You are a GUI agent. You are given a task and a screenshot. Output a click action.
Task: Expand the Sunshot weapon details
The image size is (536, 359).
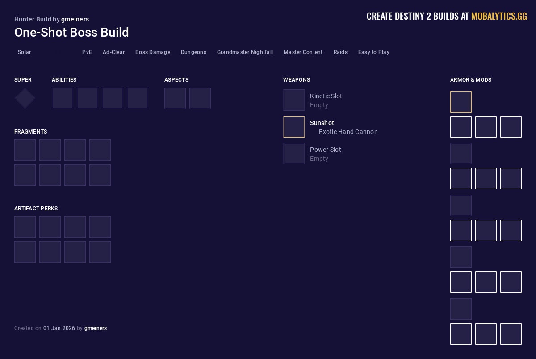click(322, 123)
